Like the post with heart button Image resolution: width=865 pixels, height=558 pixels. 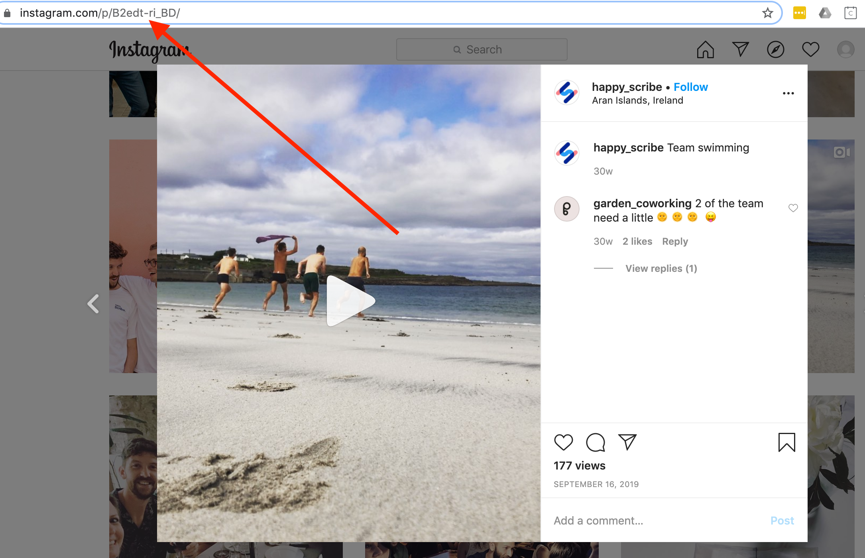[x=563, y=442]
